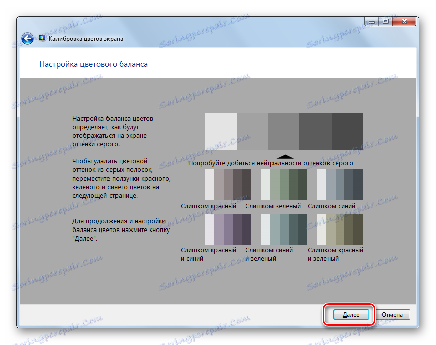Image resolution: width=436 pixels, height=345 pixels.
Task: Click the text 'Попробуйте добиться нейтральности оттенков серого'
Action: [270, 163]
